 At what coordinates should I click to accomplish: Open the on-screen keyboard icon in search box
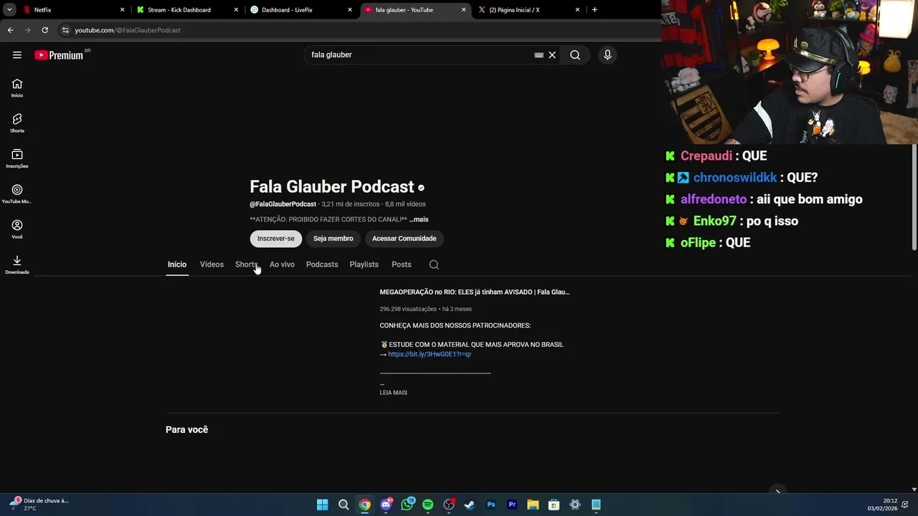(x=539, y=55)
